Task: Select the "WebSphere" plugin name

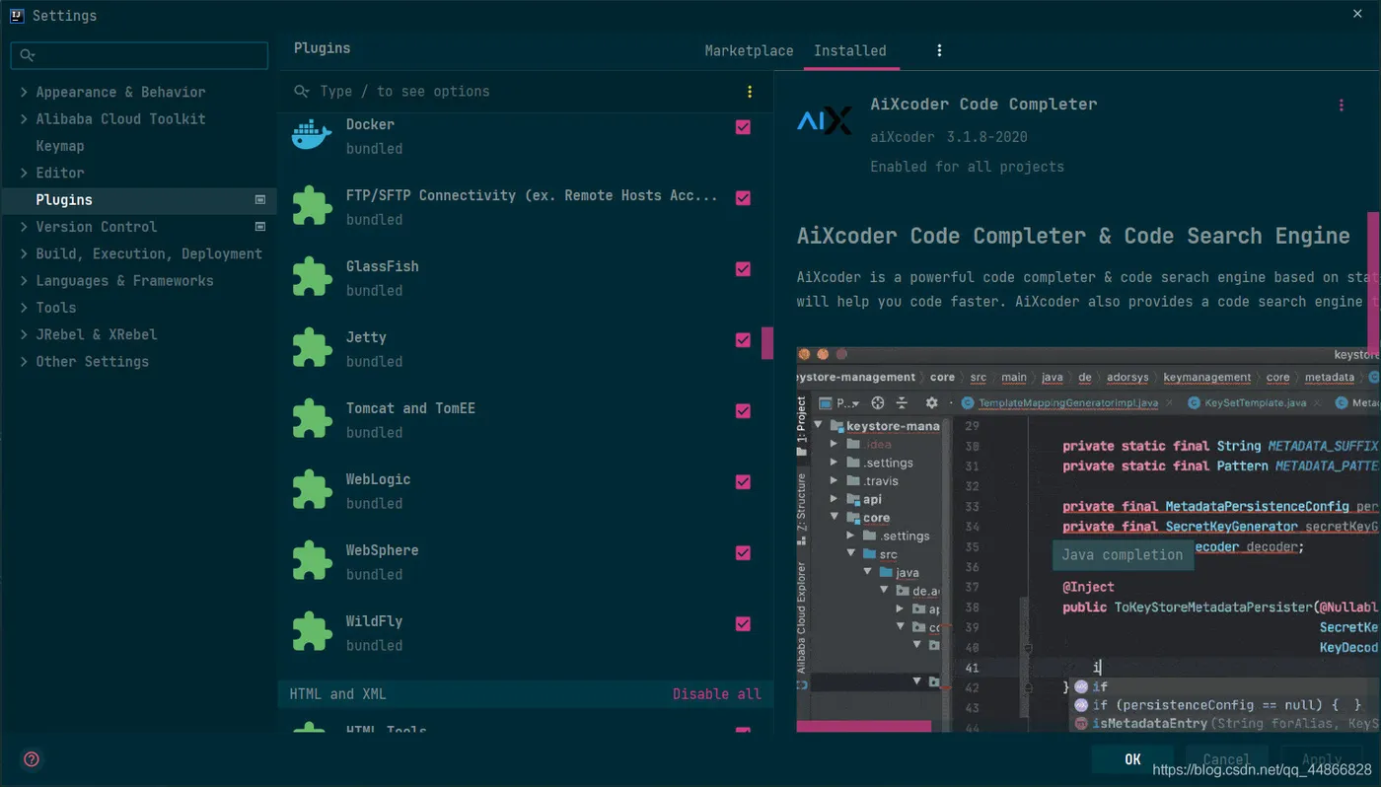Action: coord(382,550)
